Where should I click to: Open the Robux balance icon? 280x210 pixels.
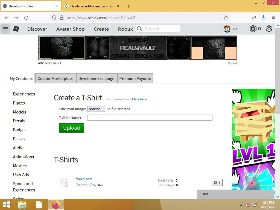[253, 29]
